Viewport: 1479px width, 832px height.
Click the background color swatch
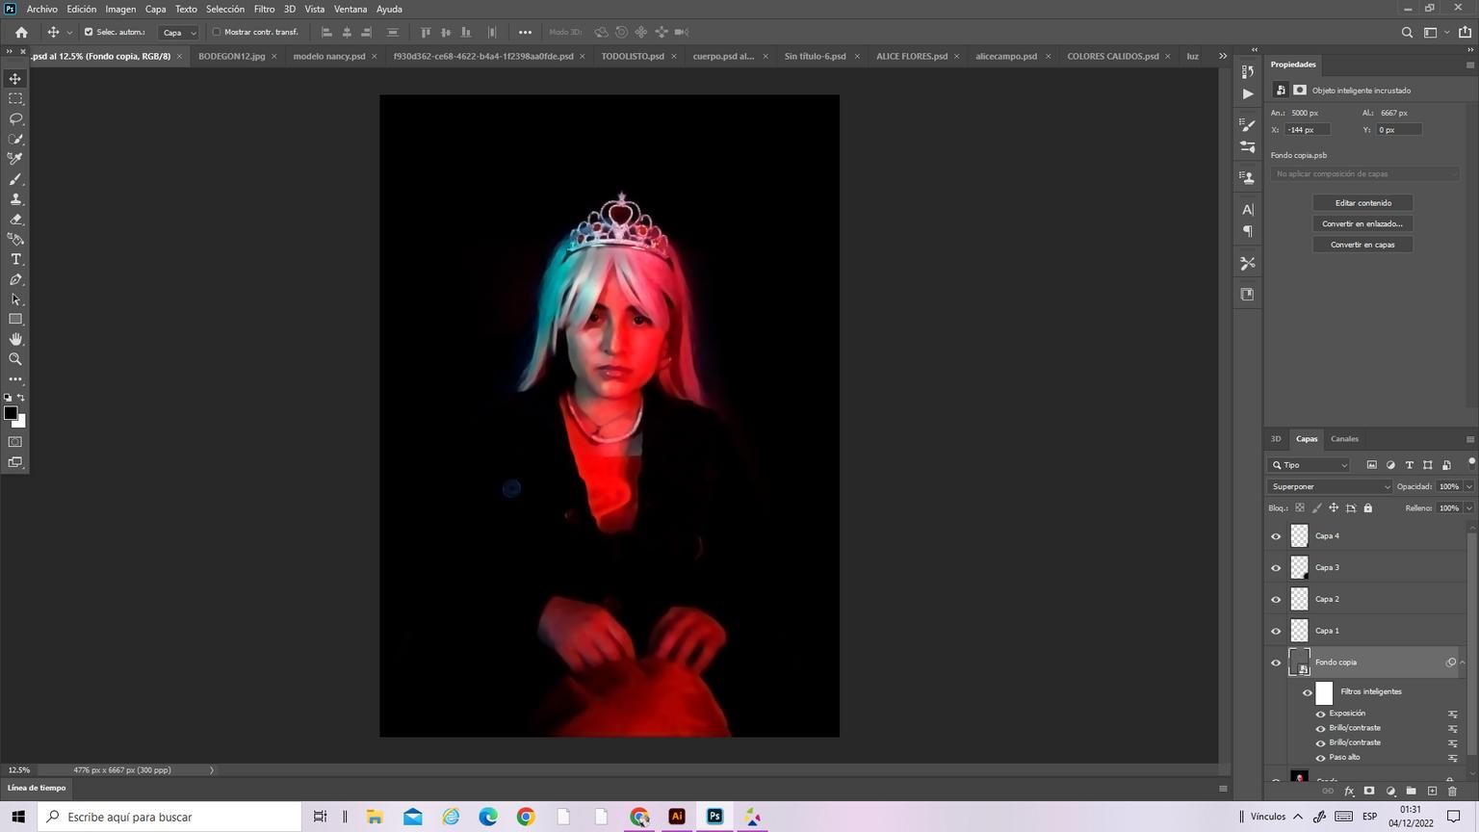point(21,422)
